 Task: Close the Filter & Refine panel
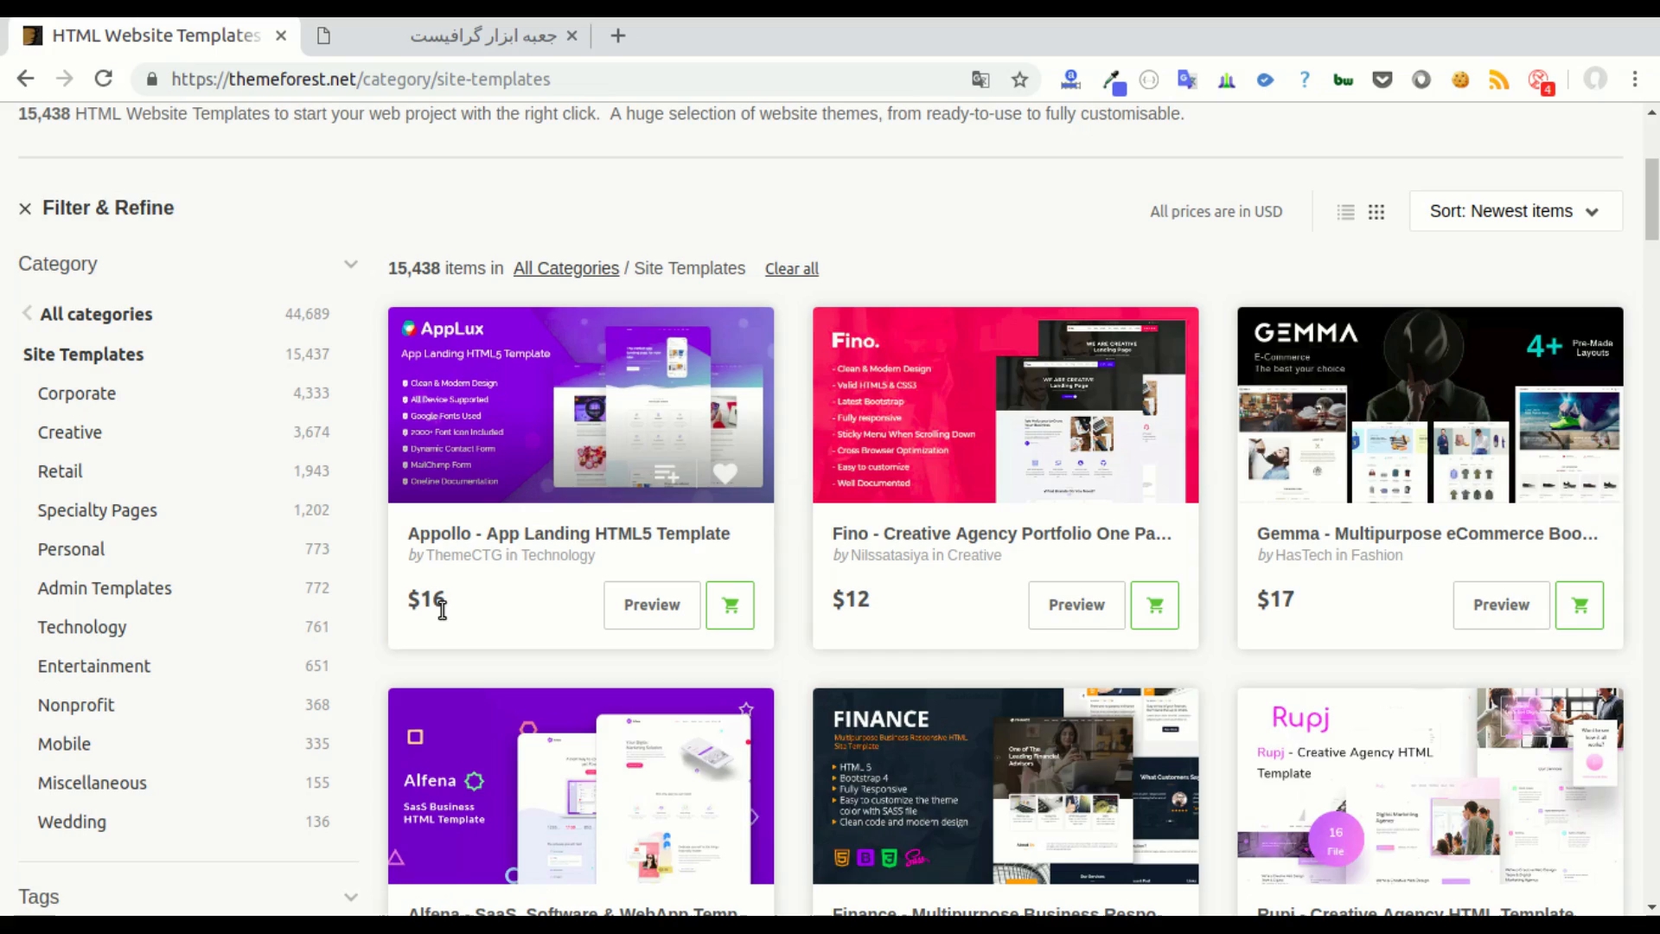(x=25, y=208)
